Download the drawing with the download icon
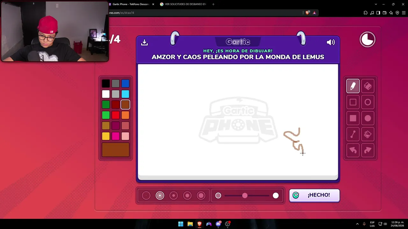Screen dimensions: 408x229 144,42
